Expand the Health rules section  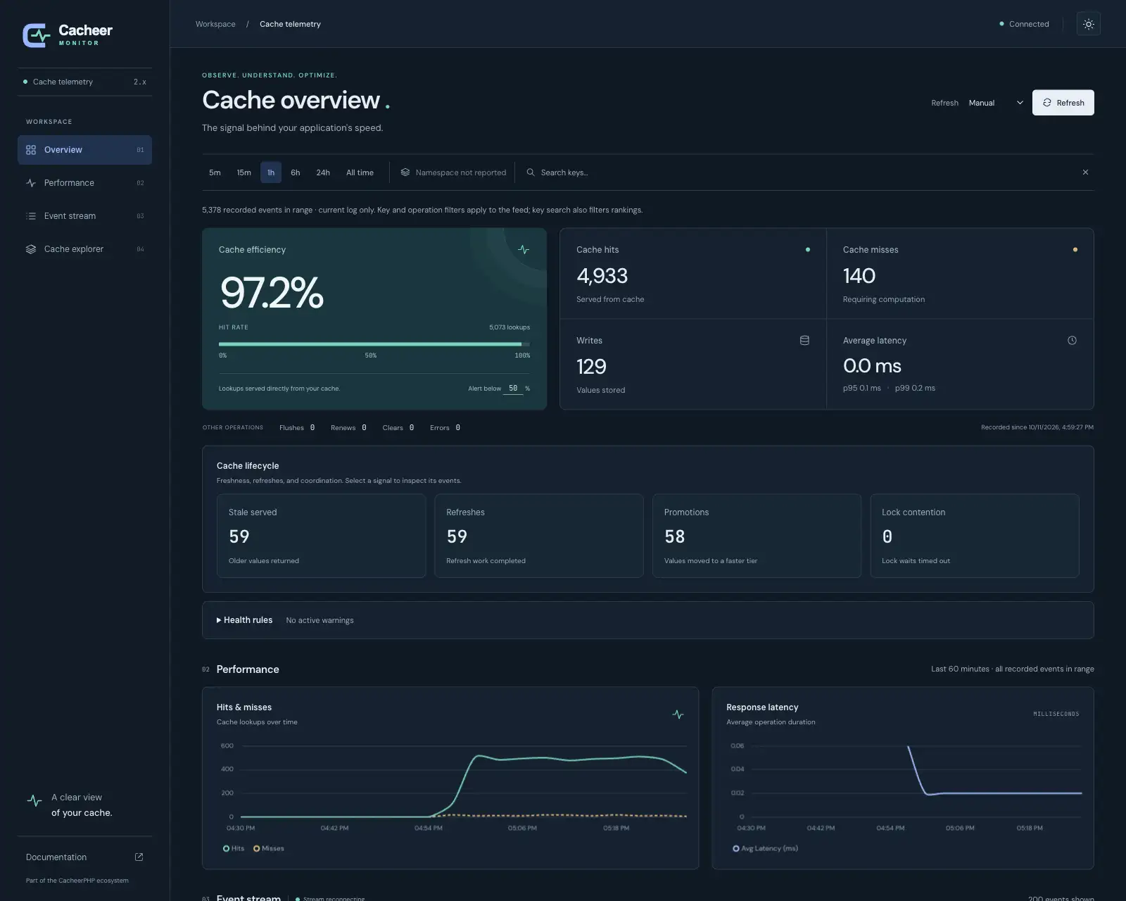point(244,620)
